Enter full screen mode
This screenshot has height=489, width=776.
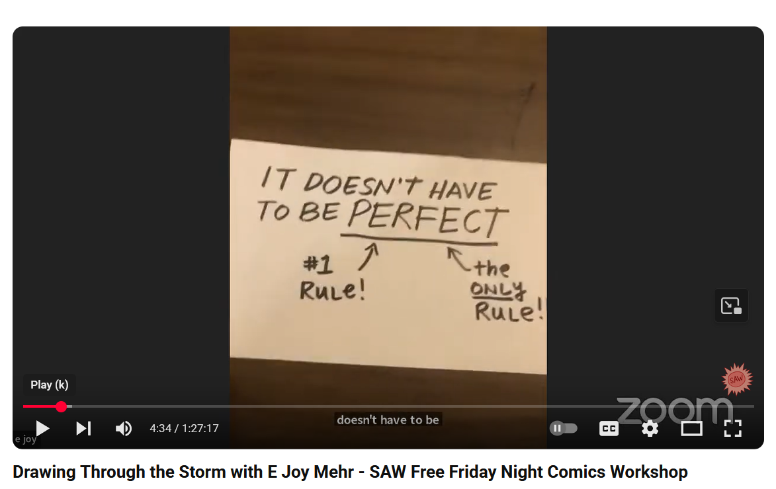732,428
